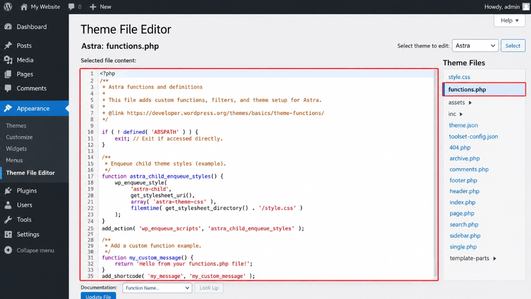
Task: Click the plus New icon
Action: pyautogui.click(x=92, y=7)
